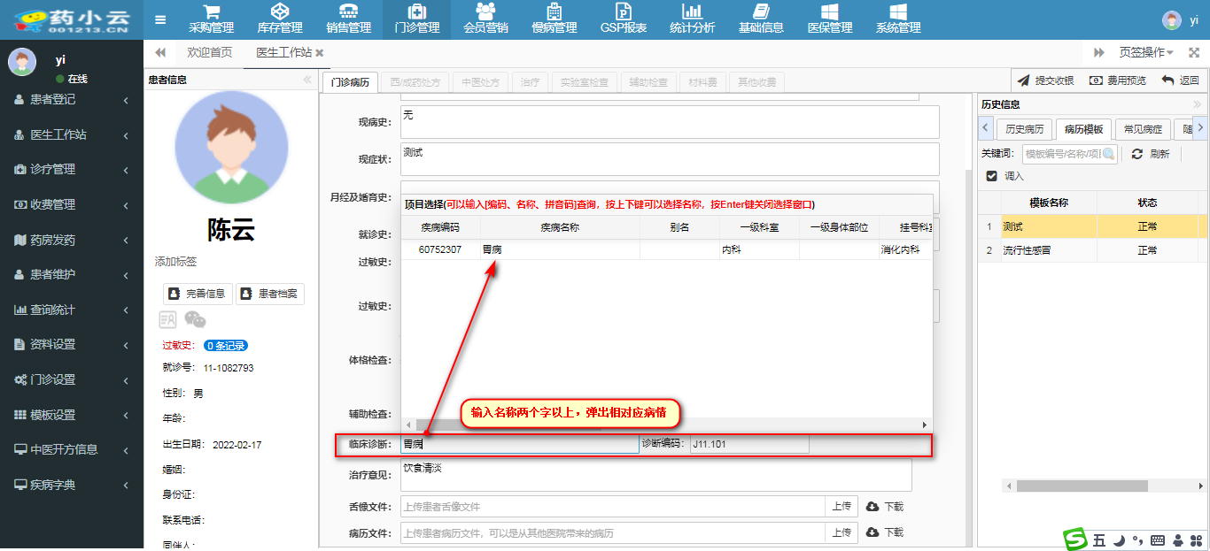Select 病历模板 tab
The height and width of the screenshot is (551, 1210).
(x=1083, y=129)
